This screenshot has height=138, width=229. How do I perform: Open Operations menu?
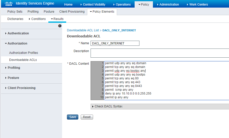122,5
